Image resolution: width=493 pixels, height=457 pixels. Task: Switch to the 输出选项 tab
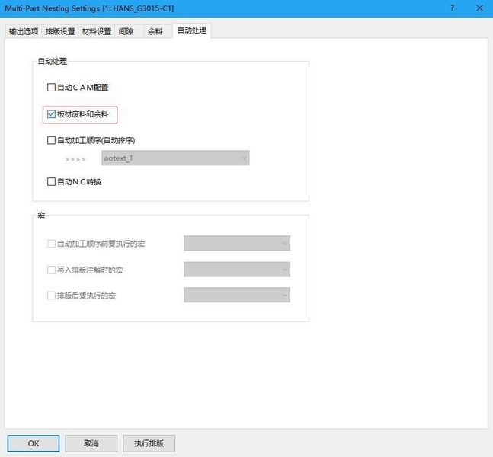pyautogui.click(x=24, y=31)
